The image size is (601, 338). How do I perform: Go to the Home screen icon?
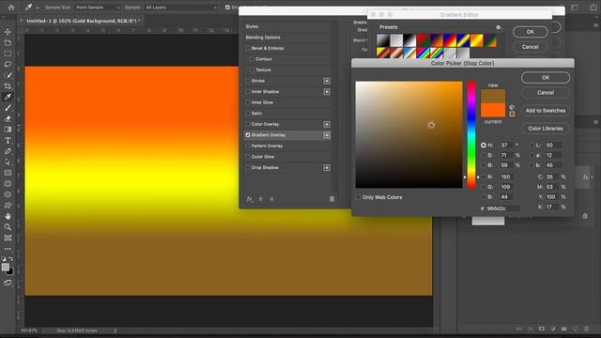pyautogui.click(x=11, y=8)
